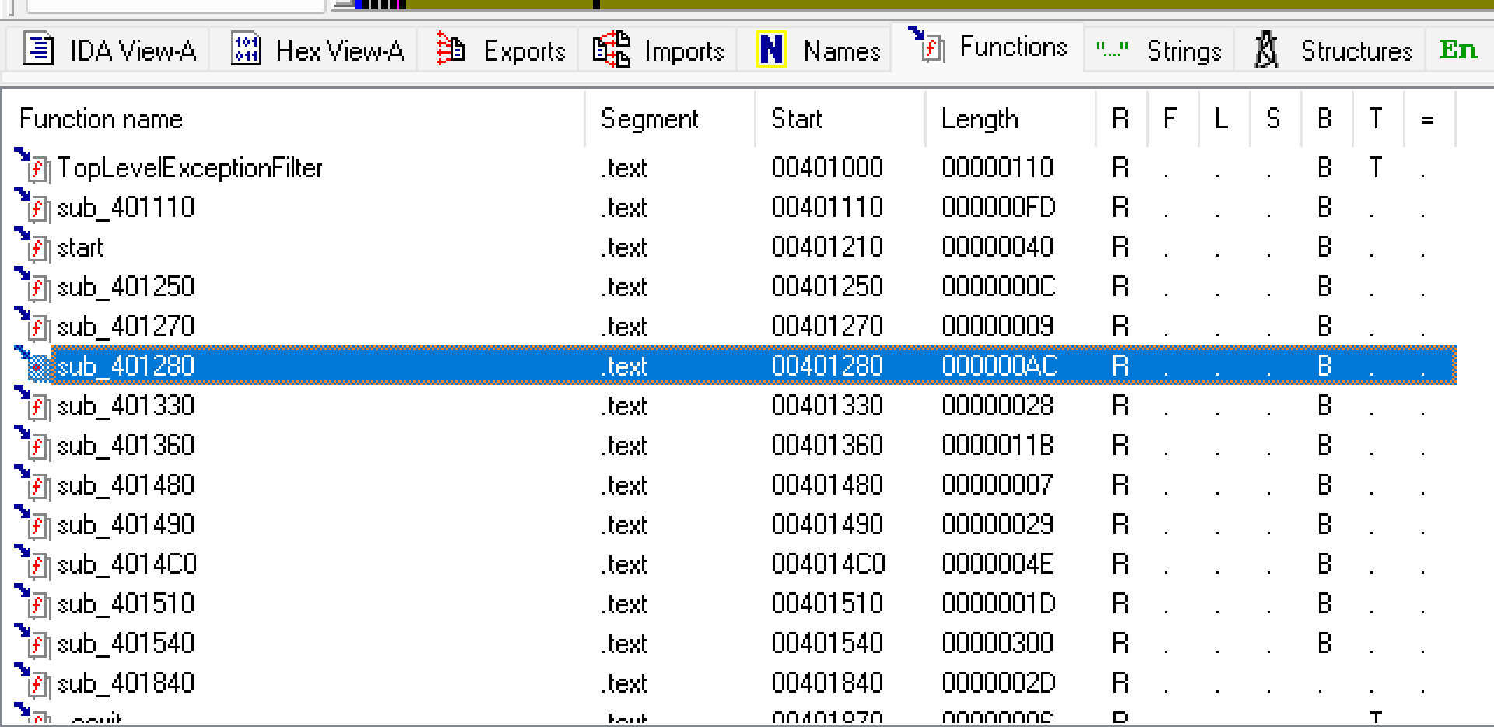Click function icon beside sub_401270
Image resolution: width=1494 pixels, height=727 pixels.
coord(33,324)
